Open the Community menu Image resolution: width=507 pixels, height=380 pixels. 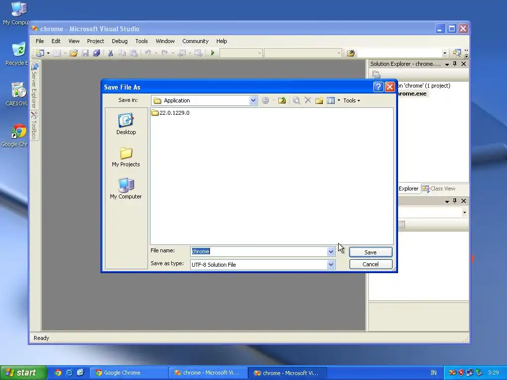tap(195, 41)
